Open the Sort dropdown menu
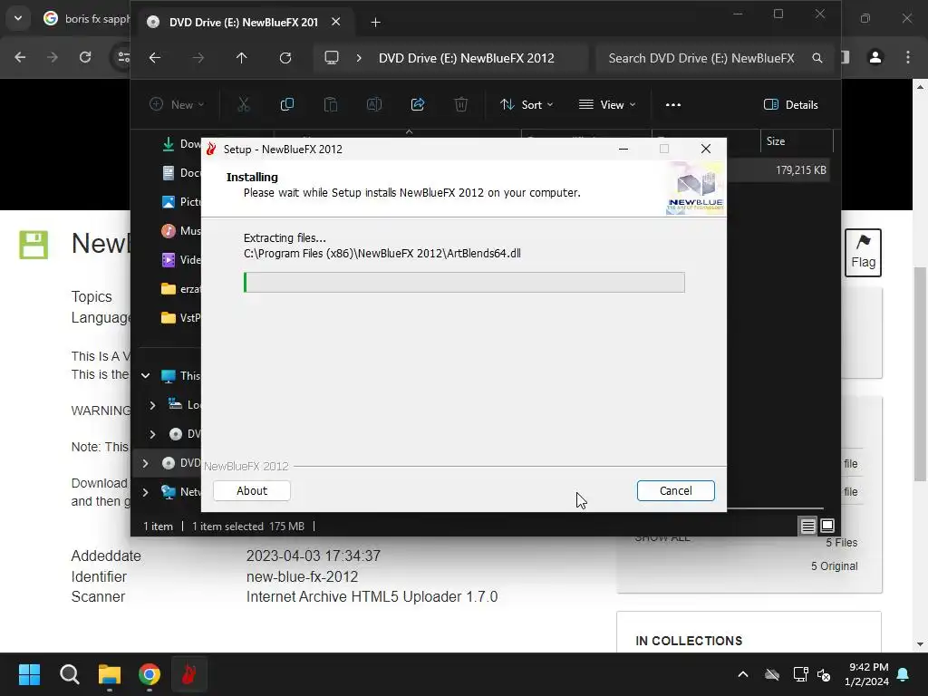928x696 pixels. click(x=527, y=105)
